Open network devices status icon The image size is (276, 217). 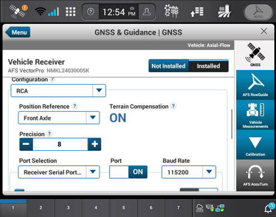pyautogui.click(x=220, y=208)
